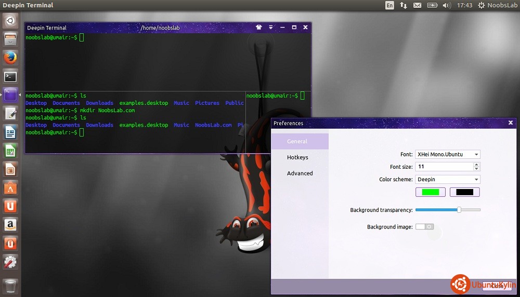Open LibreOffice Calc from the dock
520x297 pixels.
tap(10, 151)
